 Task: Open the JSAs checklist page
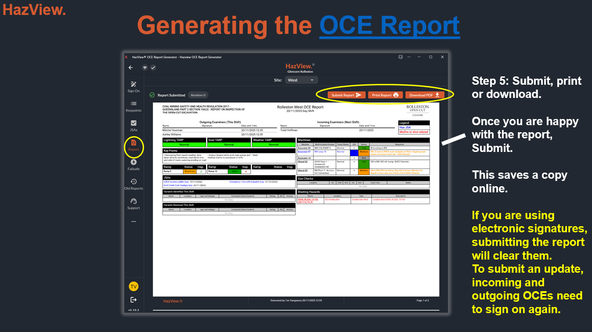point(134,126)
